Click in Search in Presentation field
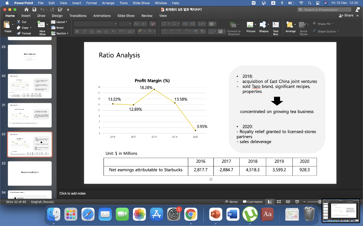Viewport: 363px width, 226px height. [324, 10]
